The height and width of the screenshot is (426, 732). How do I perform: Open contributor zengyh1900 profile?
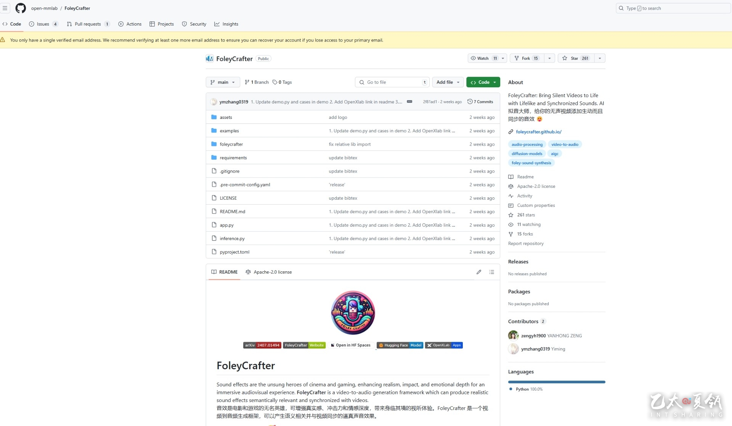click(533, 336)
